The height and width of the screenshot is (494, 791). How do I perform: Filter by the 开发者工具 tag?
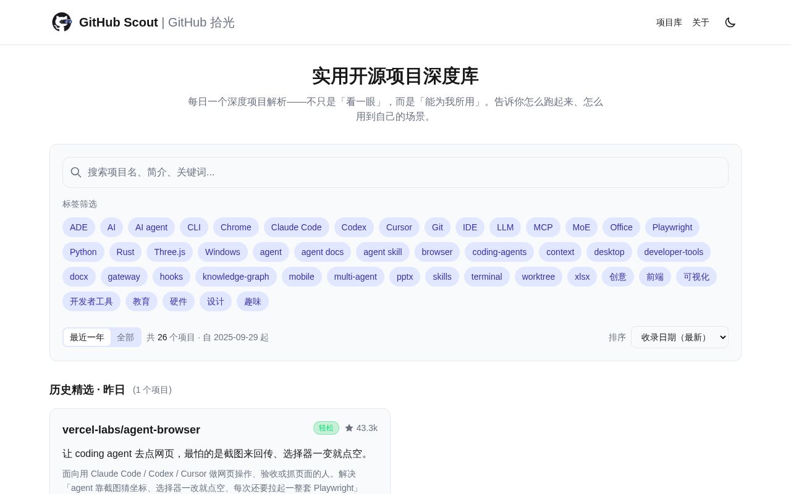(91, 301)
